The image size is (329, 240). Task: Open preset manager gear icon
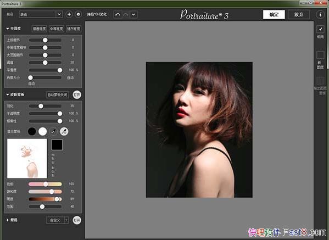click(x=78, y=14)
